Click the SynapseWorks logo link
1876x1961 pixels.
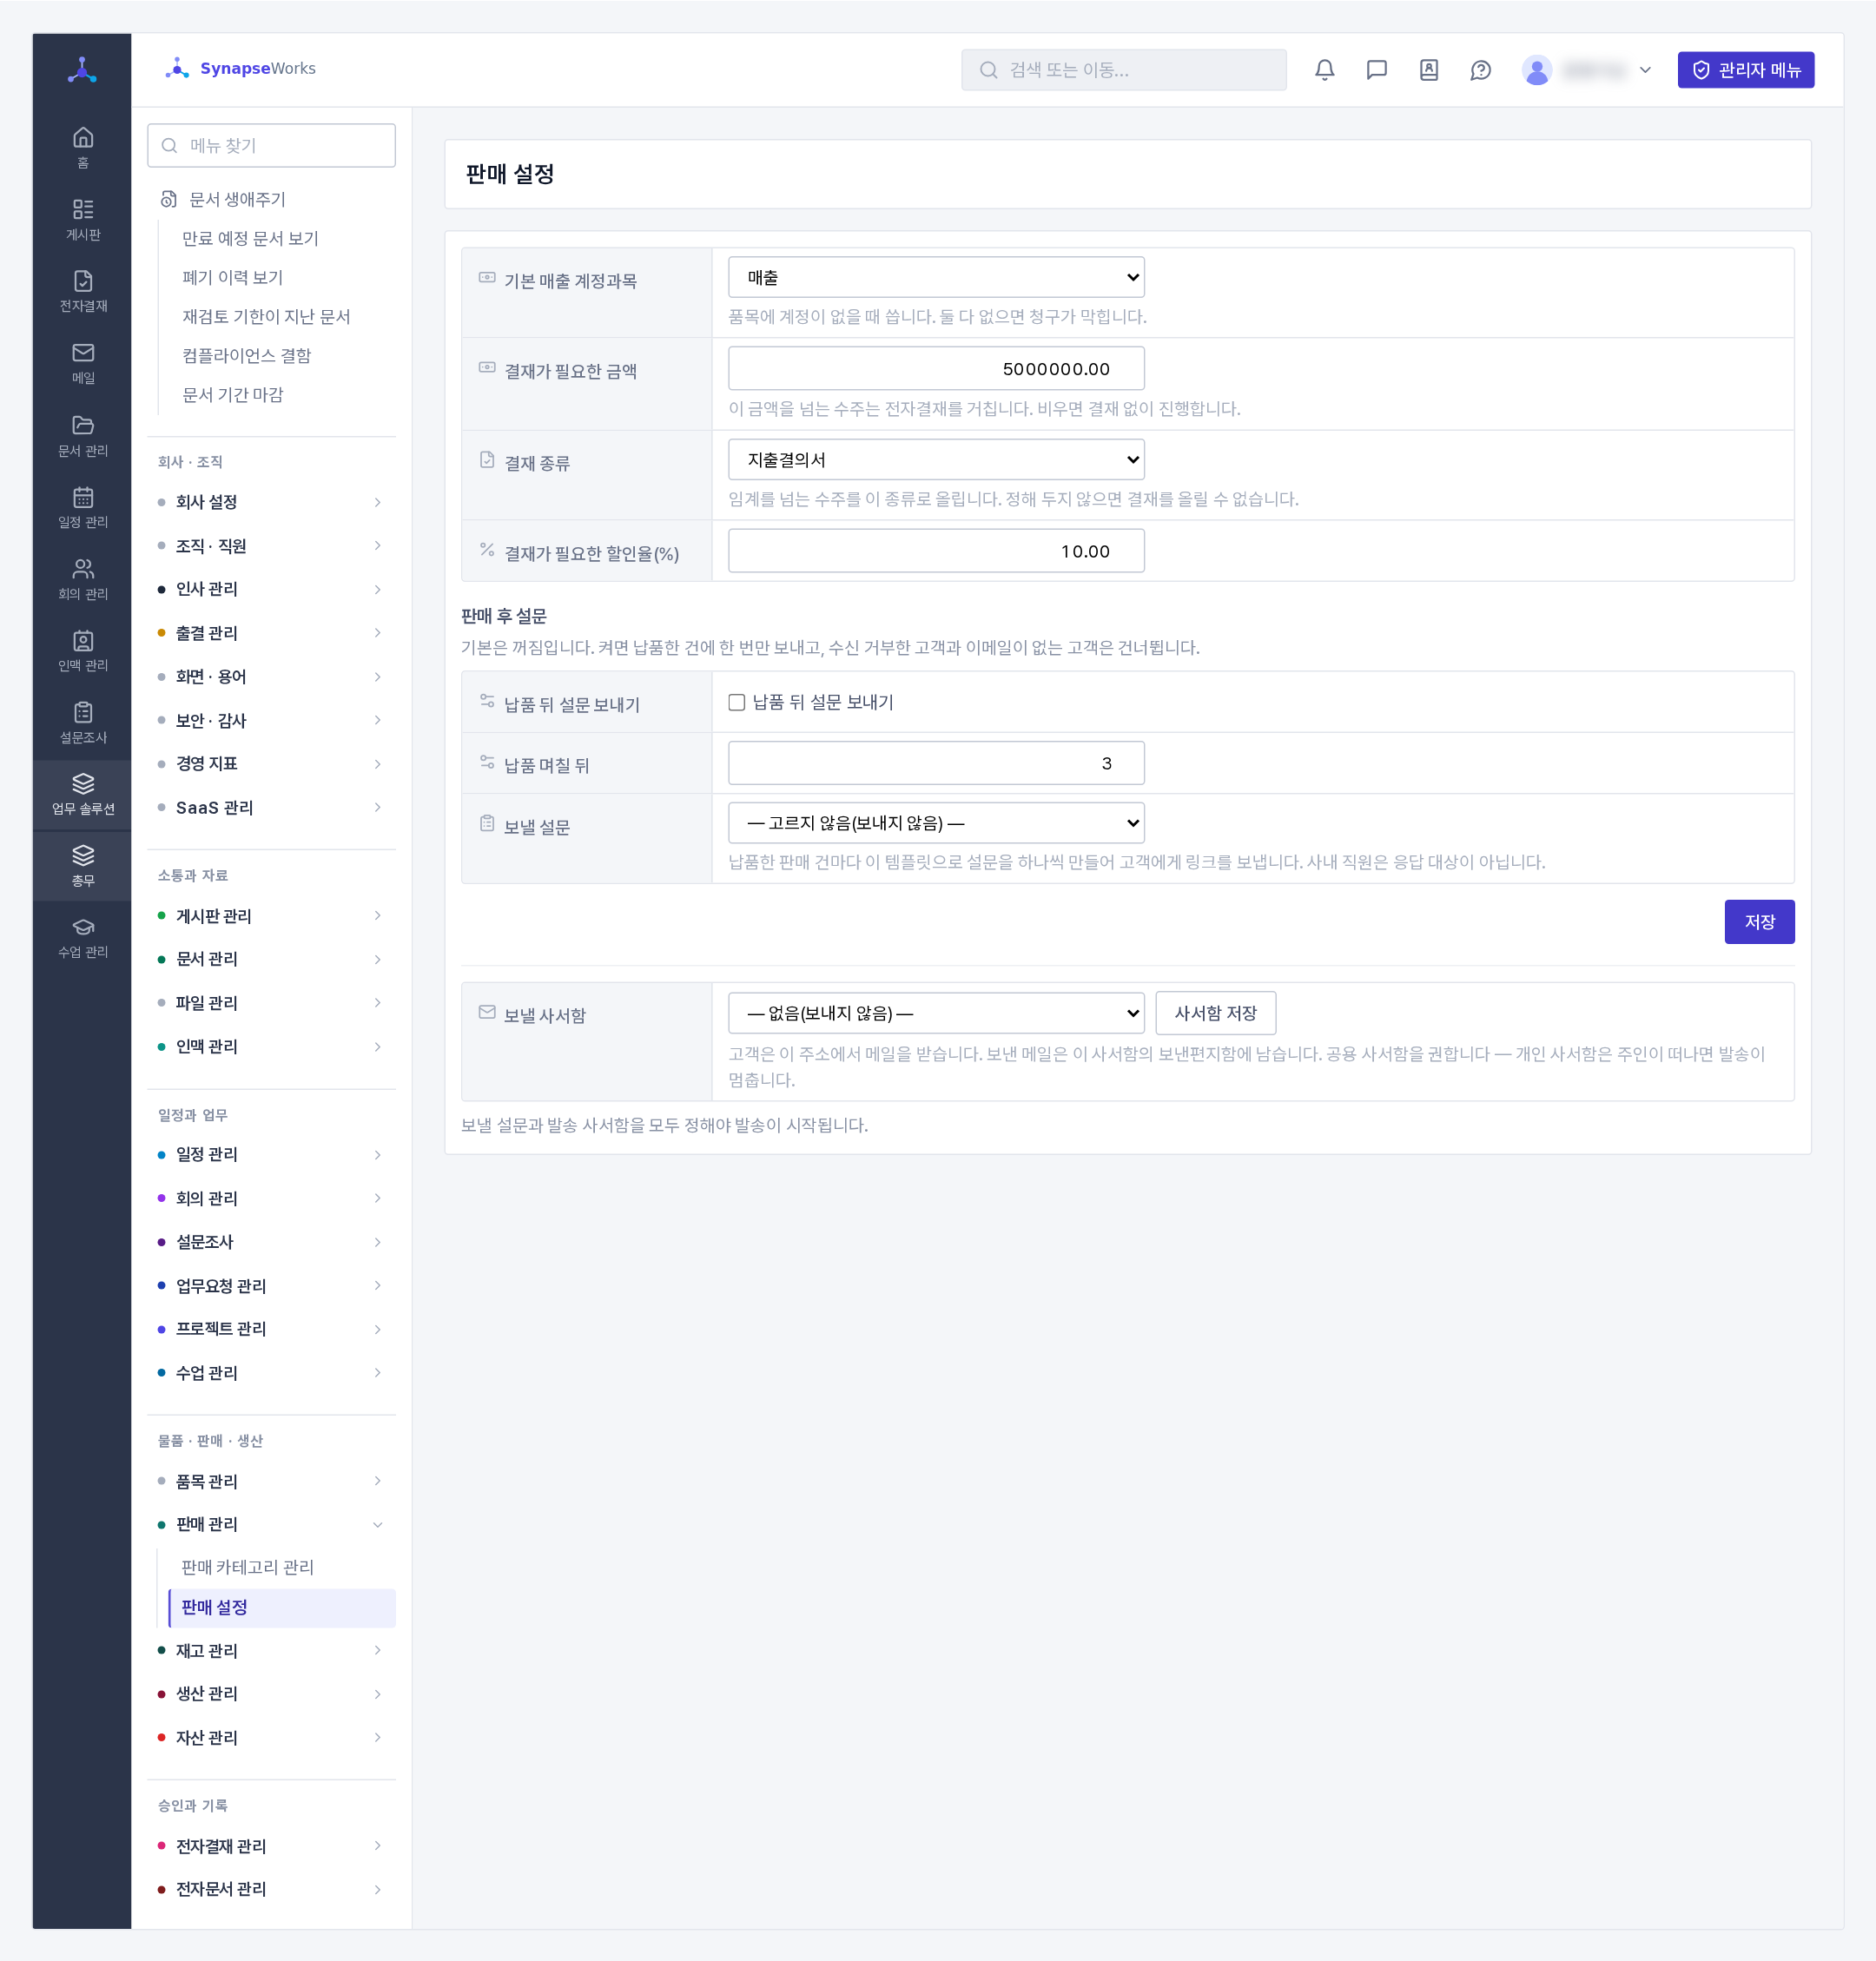tap(241, 68)
